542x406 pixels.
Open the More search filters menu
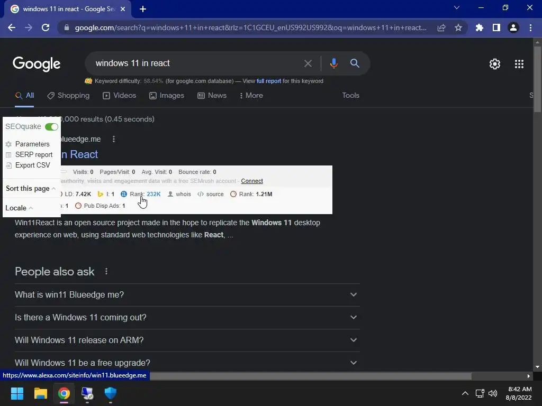[251, 96]
